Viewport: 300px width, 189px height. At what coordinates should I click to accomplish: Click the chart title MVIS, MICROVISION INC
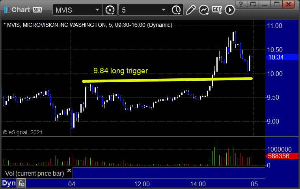[88, 25]
